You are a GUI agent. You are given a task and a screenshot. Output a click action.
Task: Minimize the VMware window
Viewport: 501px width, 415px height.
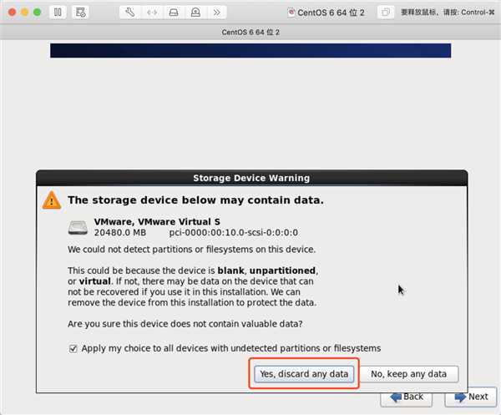(24, 13)
